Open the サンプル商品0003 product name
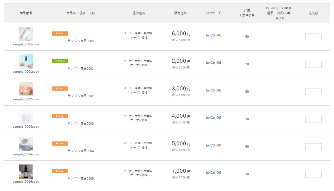334x191 pixels. [81, 124]
